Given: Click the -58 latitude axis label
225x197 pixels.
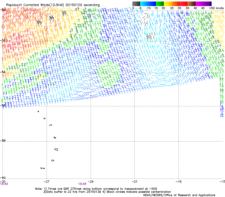Looking at the screenshot, I should tap(3, 141).
